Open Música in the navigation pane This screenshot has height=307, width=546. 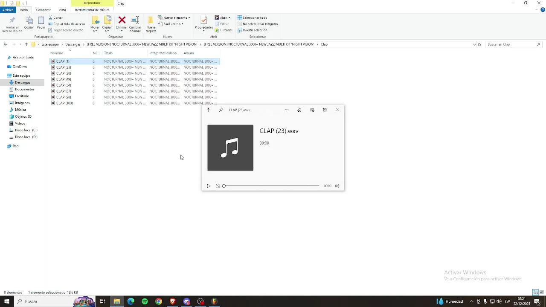click(x=20, y=110)
